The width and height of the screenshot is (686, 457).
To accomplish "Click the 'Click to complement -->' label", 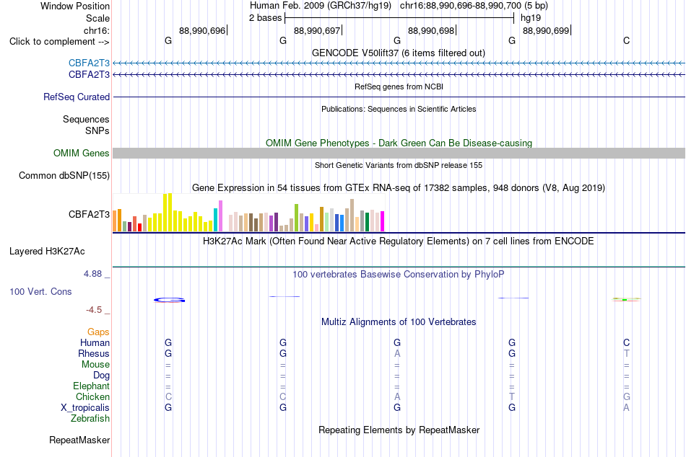I will coord(59,42).
